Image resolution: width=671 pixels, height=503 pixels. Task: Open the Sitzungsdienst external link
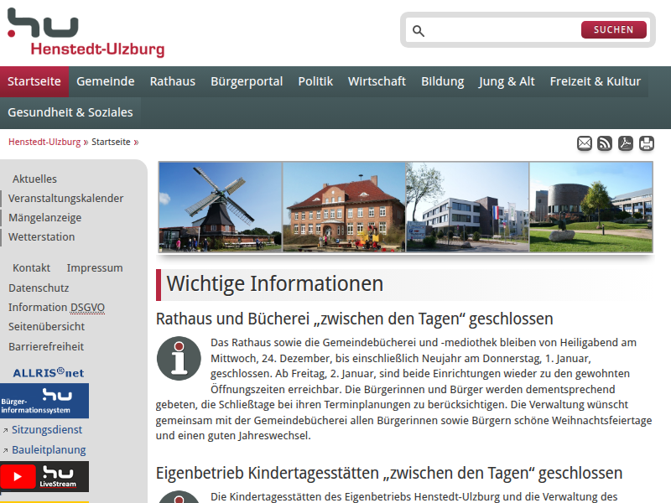[47, 430]
